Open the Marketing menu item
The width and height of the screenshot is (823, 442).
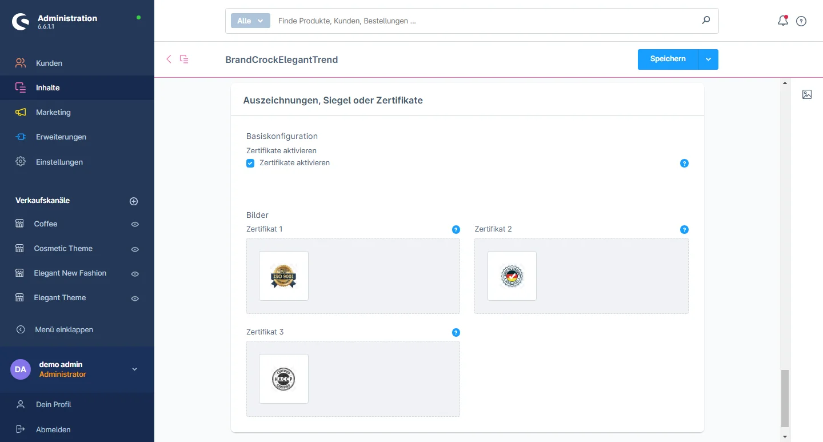[x=53, y=113]
